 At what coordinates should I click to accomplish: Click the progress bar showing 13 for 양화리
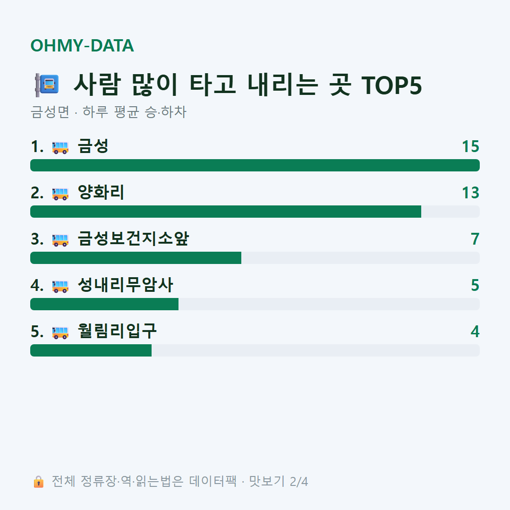click(255, 212)
